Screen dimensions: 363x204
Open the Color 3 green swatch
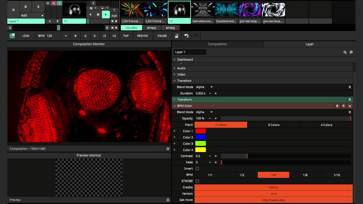pyautogui.click(x=200, y=144)
